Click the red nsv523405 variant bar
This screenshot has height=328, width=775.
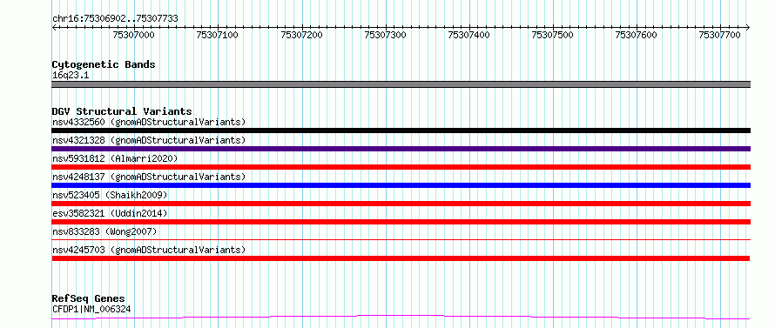[401, 204]
